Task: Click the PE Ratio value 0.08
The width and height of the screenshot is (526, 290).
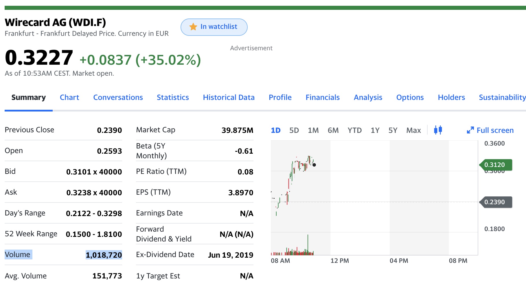Action: point(245,172)
